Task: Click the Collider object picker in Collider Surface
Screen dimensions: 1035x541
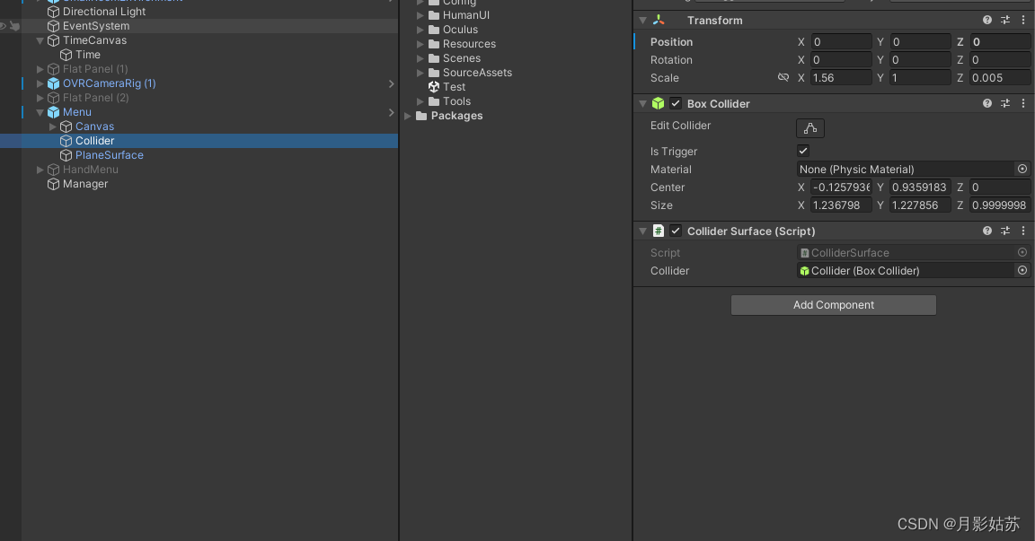Action: point(1022,270)
